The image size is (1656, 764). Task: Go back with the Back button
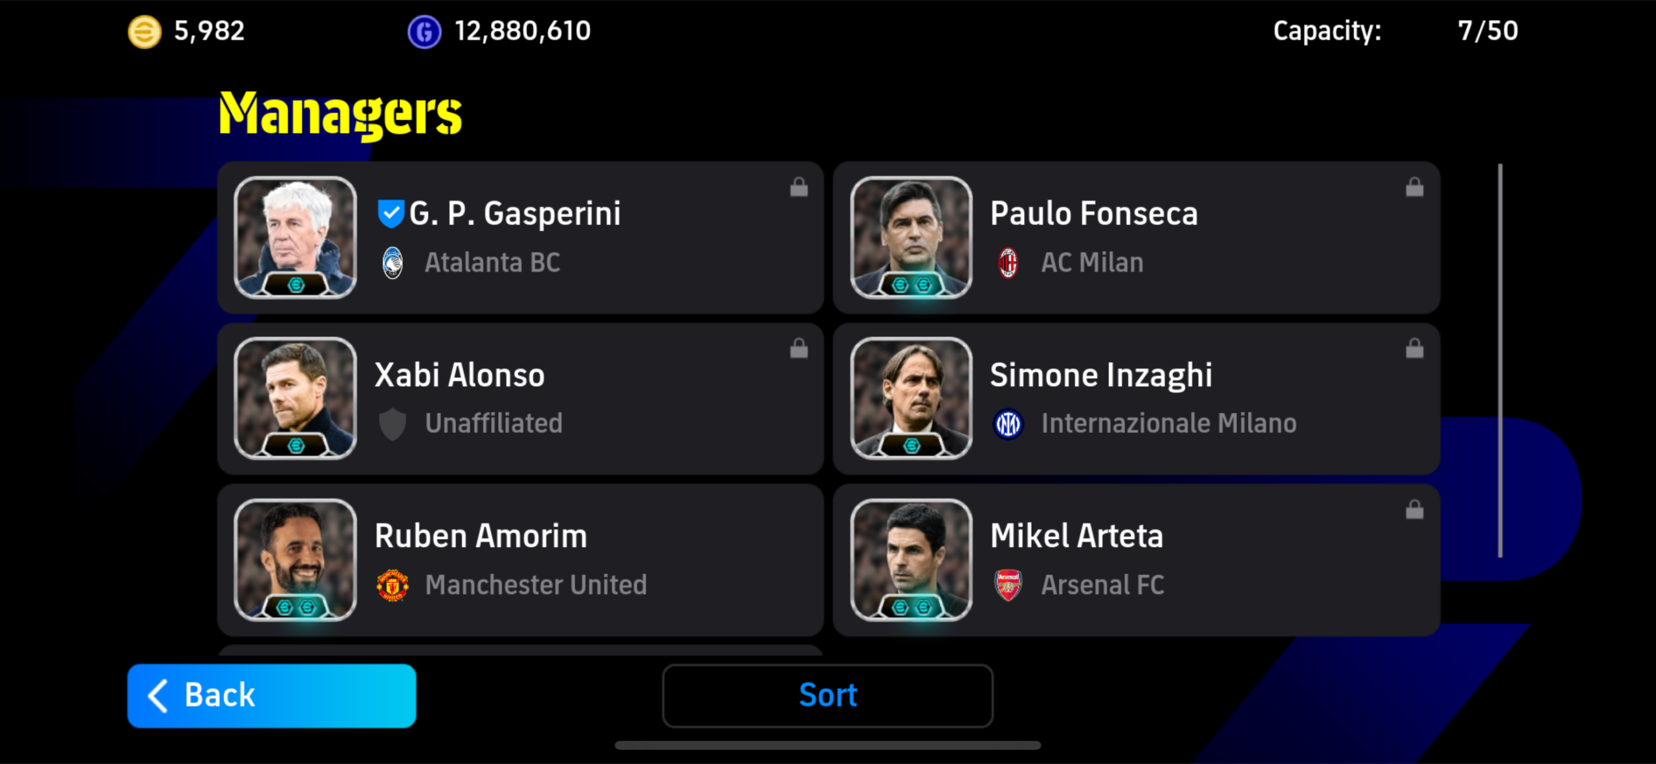[x=272, y=695]
